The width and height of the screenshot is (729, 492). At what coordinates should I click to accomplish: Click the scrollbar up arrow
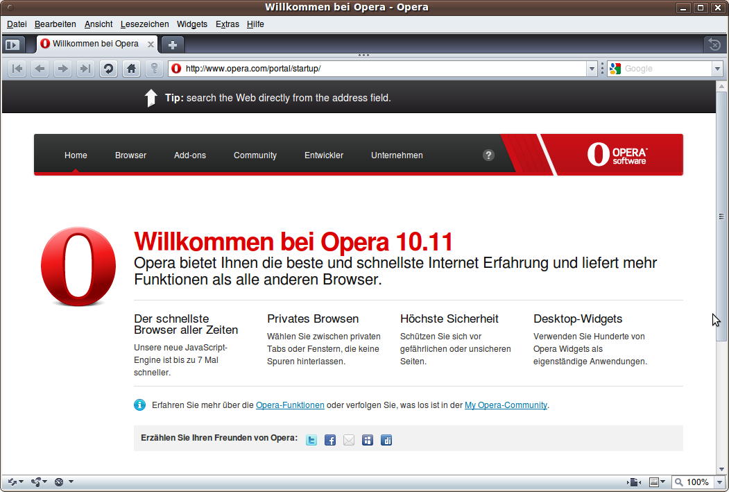click(x=721, y=87)
